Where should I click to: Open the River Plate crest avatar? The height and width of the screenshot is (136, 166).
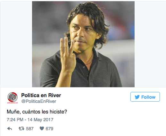pos(12,97)
